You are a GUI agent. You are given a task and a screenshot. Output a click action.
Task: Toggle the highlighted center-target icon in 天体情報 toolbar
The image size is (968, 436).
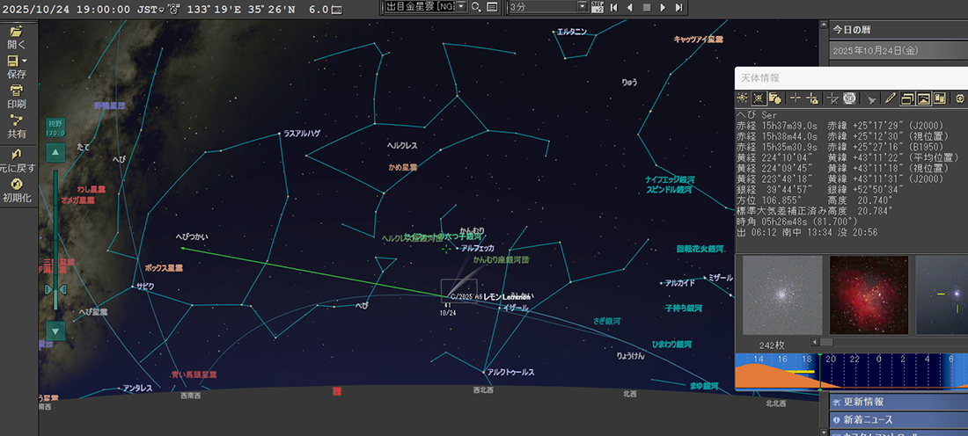[759, 98]
